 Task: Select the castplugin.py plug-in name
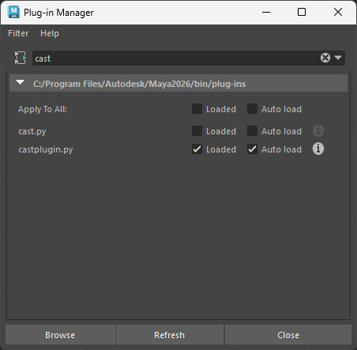click(x=46, y=149)
